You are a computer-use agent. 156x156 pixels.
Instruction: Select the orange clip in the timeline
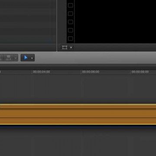pos(78,114)
